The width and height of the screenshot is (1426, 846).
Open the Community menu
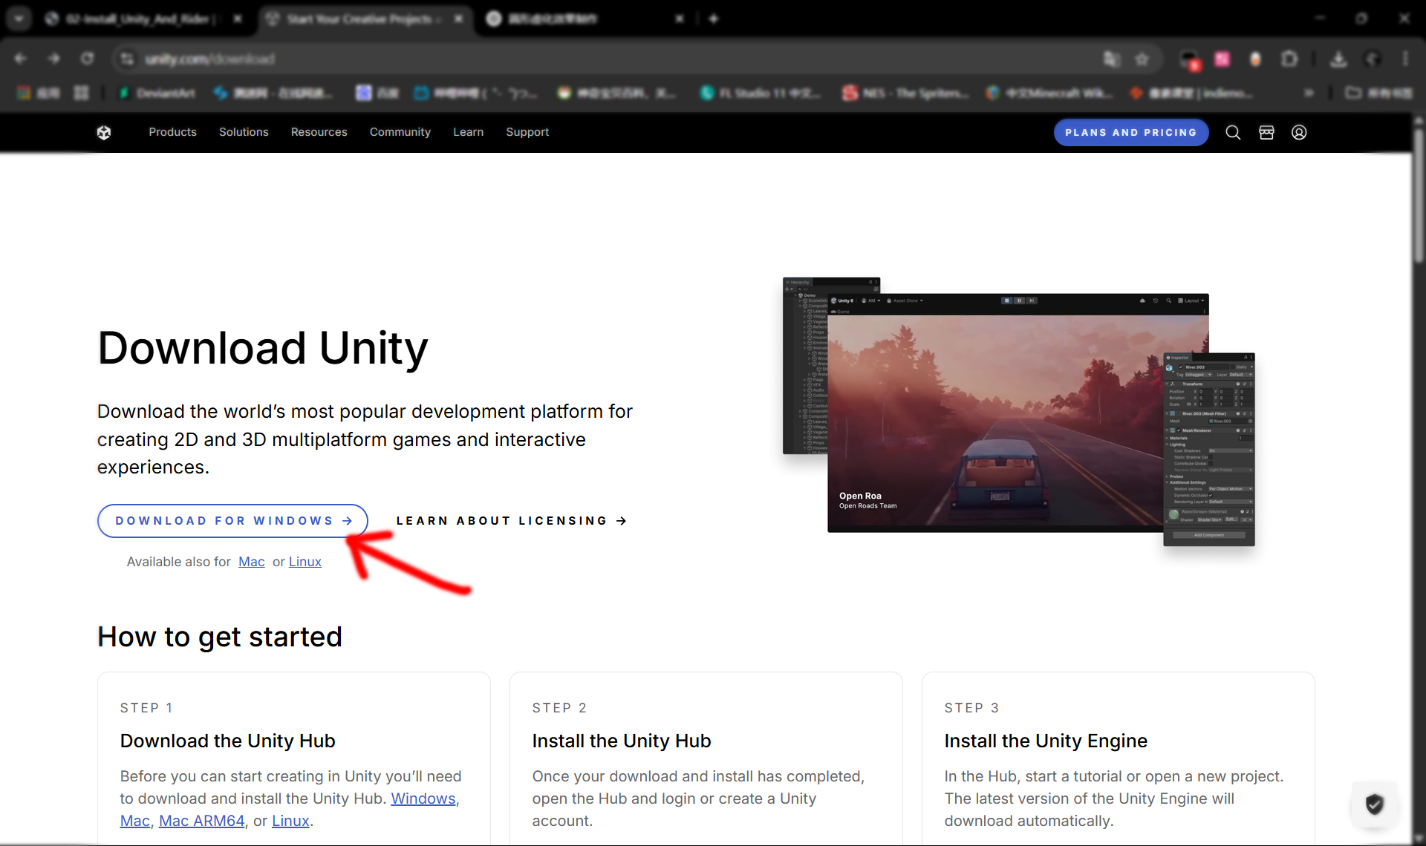(400, 132)
